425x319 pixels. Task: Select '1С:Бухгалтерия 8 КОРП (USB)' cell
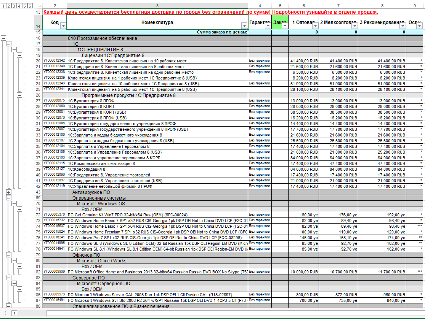157,112
